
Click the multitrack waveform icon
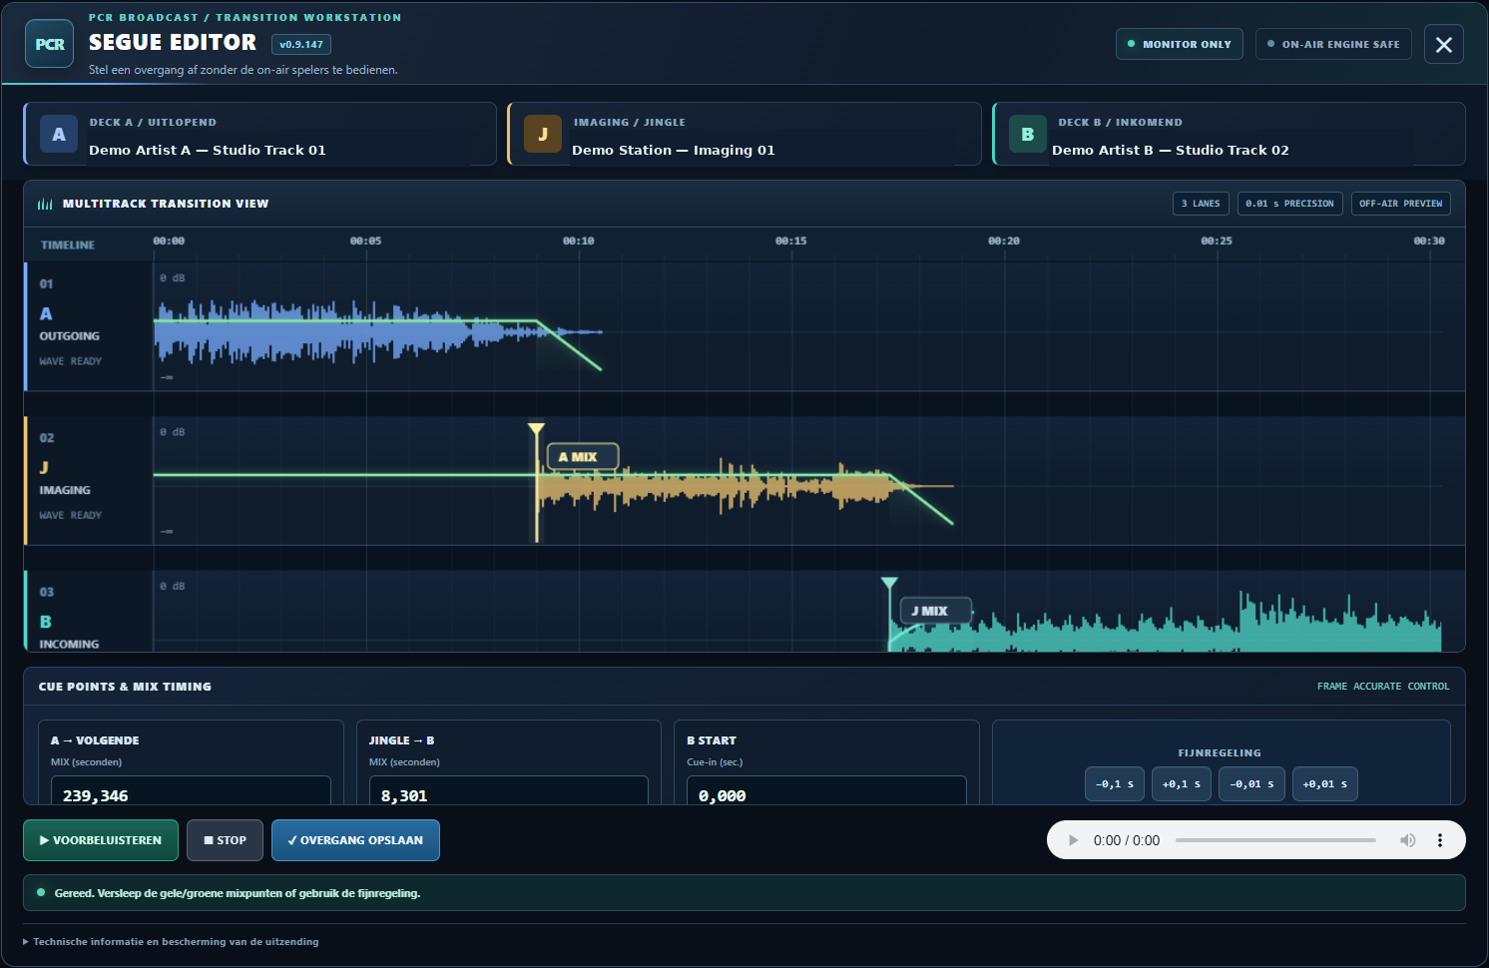(45, 204)
